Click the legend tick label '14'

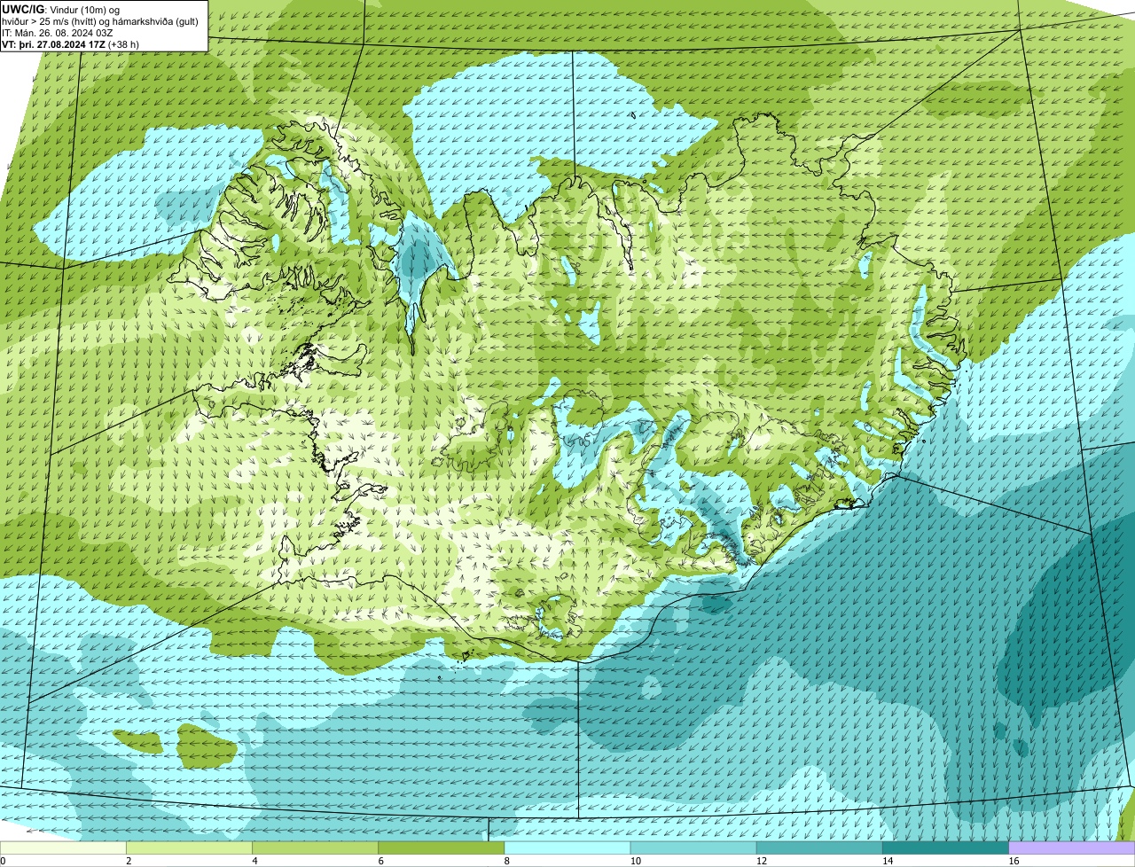[x=887, y=861]
